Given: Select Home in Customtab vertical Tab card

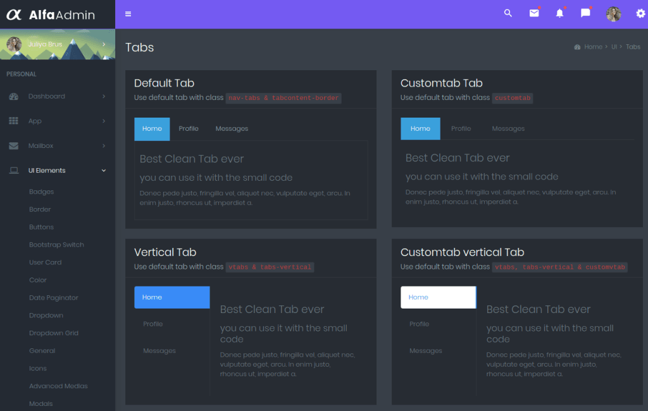Looking at the screenshot, I should tap(438, 297).
